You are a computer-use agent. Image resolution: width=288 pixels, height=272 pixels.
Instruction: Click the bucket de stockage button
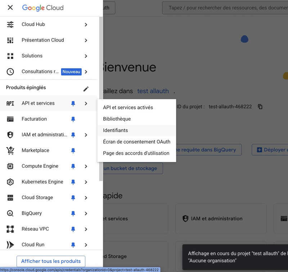pyautogui.click(x=133, y=168)
